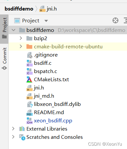Click the Select Opened File crosshair icon
This screenshot has width=127, height=149.
[x=115, y=20]
